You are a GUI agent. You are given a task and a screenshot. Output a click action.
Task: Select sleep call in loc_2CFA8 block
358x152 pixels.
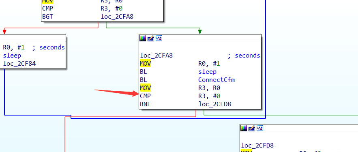207,72
